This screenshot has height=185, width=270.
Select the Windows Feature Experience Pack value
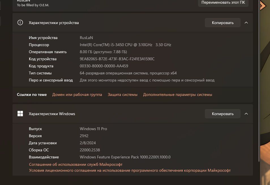pos(125,157)
